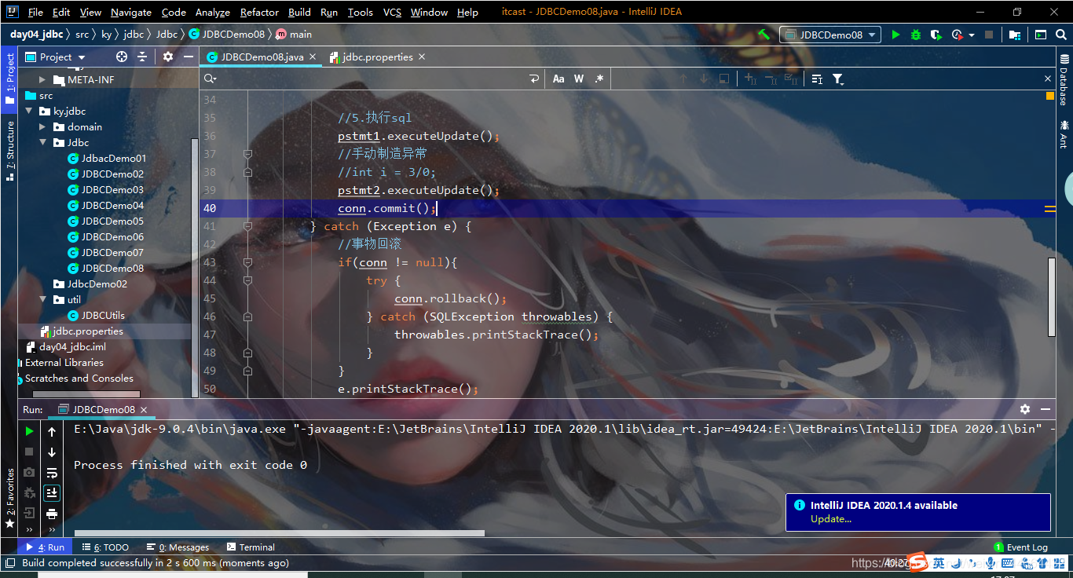Open the Project panel settings gear
Viewport: 1073px width, 578px height.
click(x=167, y=57)
